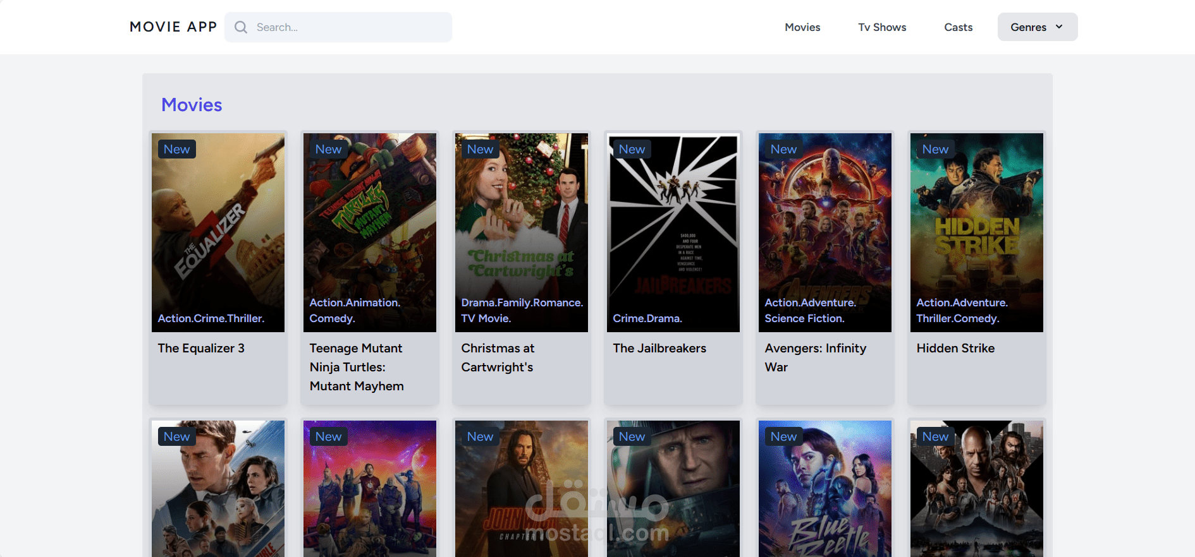Open the John Wick poster
The image size is (1195, 557).
[x=522, y=489]
